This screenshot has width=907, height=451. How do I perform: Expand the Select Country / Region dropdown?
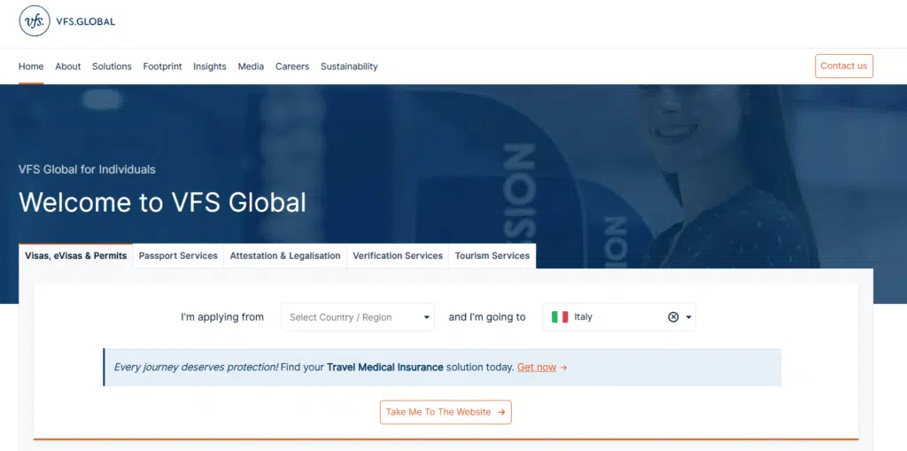[358, 317]
